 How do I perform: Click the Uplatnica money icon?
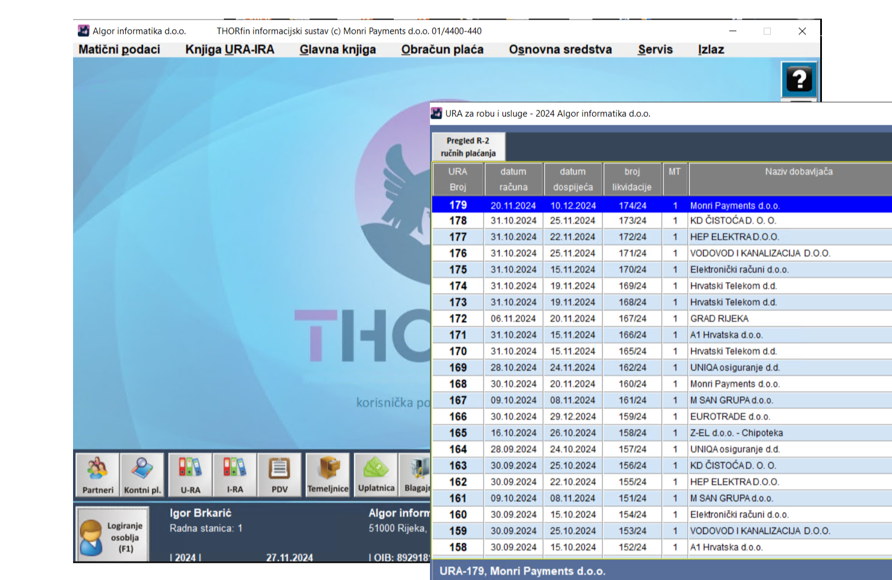[376, 474]
